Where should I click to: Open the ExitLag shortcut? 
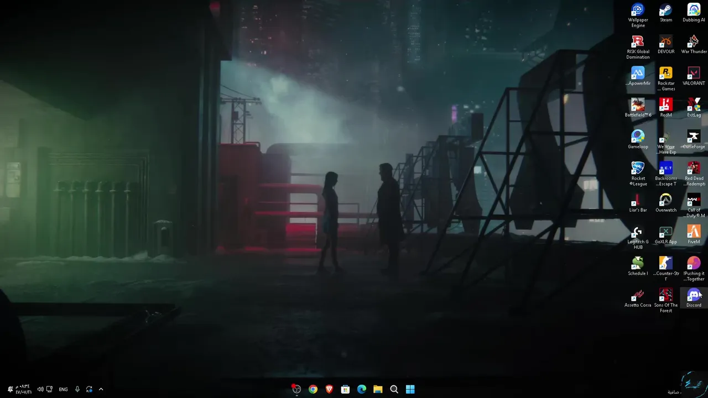click(x=694, y=108)
